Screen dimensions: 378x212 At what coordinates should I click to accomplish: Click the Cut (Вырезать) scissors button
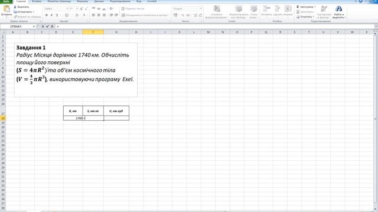(21, 7)
